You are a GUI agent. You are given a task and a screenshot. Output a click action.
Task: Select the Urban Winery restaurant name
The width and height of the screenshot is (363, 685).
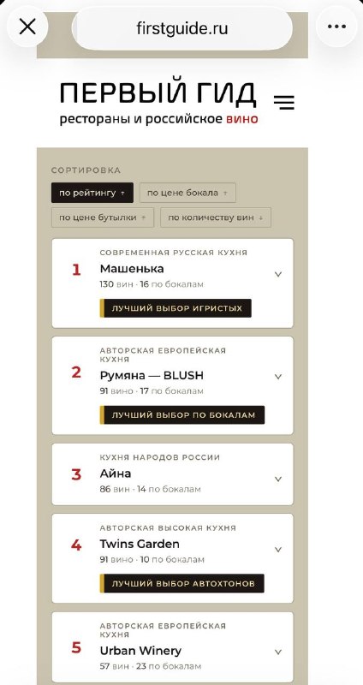point(140,651)
